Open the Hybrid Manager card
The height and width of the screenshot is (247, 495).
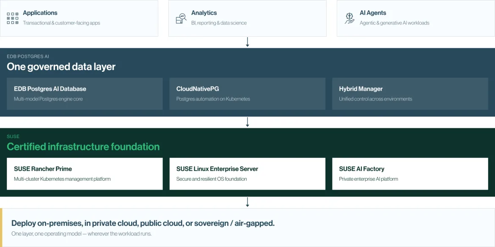click(410, 94)
